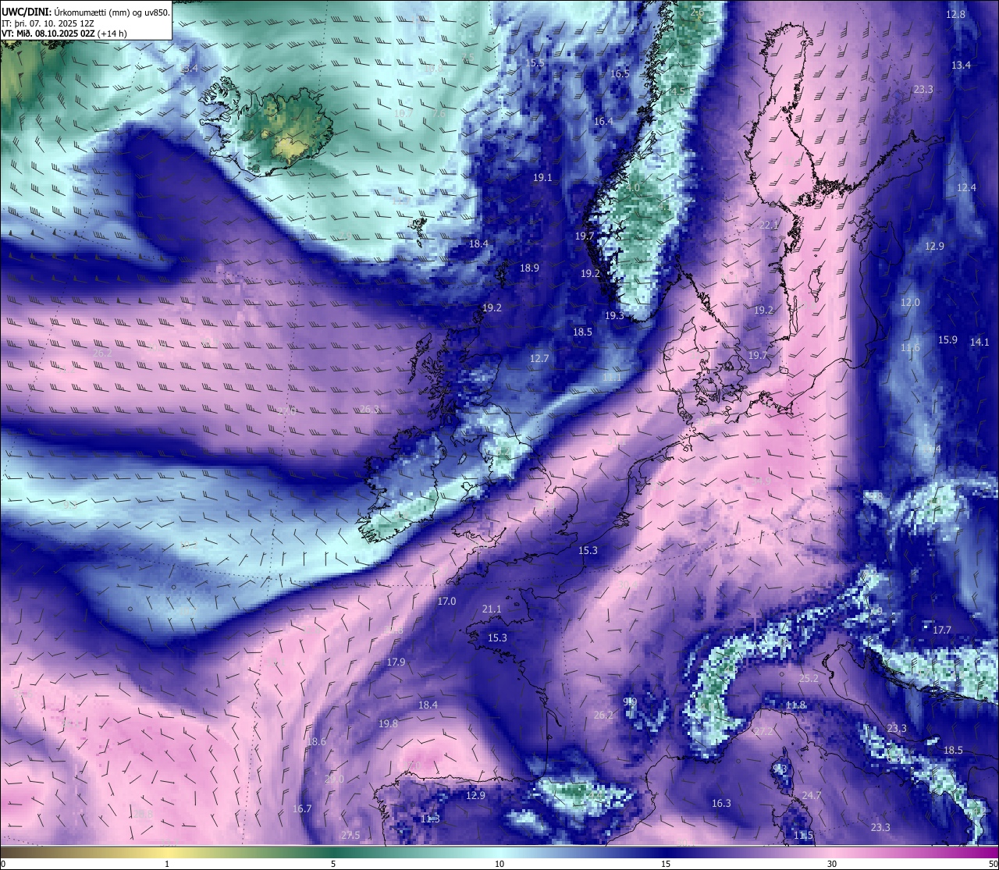Viewport: 999px width, 870px height.
Task: Click the 16.3 value on the map
Action: [721, 803]
